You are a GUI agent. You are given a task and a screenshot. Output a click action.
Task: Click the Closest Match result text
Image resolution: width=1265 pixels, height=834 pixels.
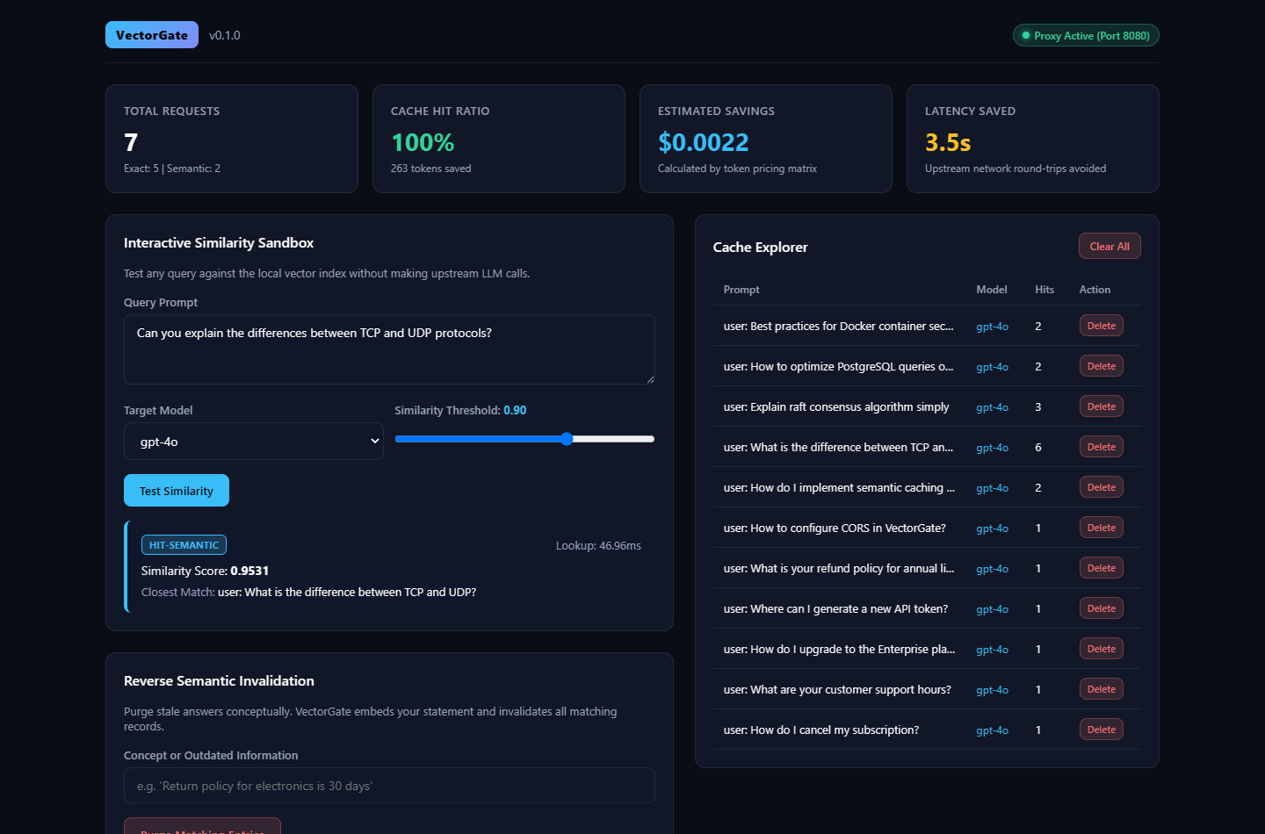pyautogui.click(x=308, y=592)
